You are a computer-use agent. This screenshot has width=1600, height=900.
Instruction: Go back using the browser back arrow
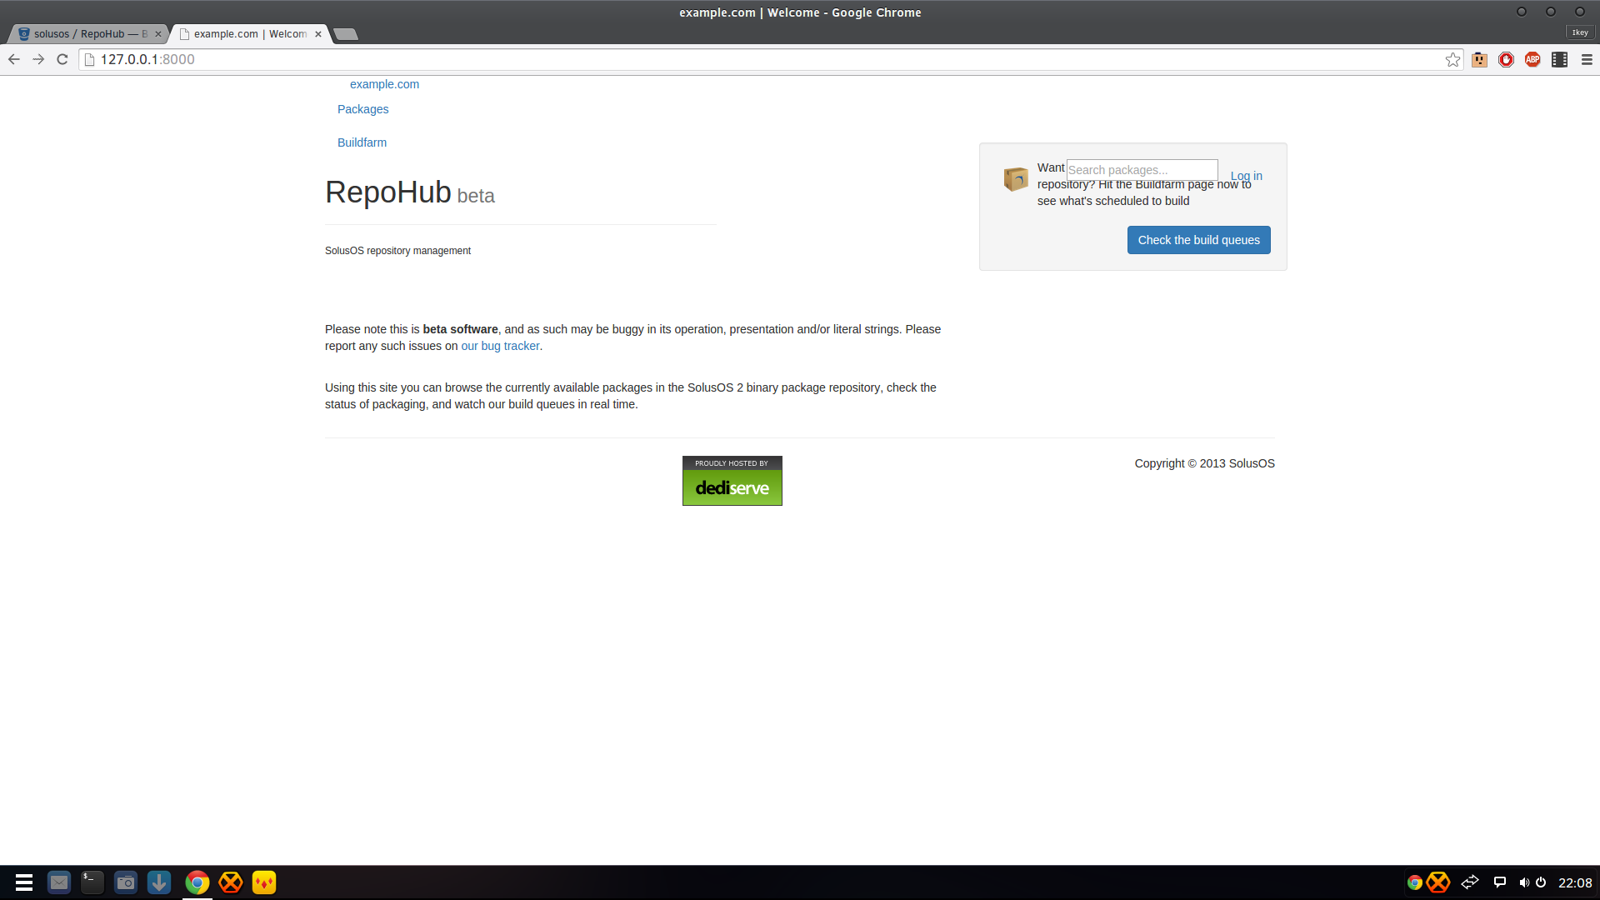click(13, 59)
